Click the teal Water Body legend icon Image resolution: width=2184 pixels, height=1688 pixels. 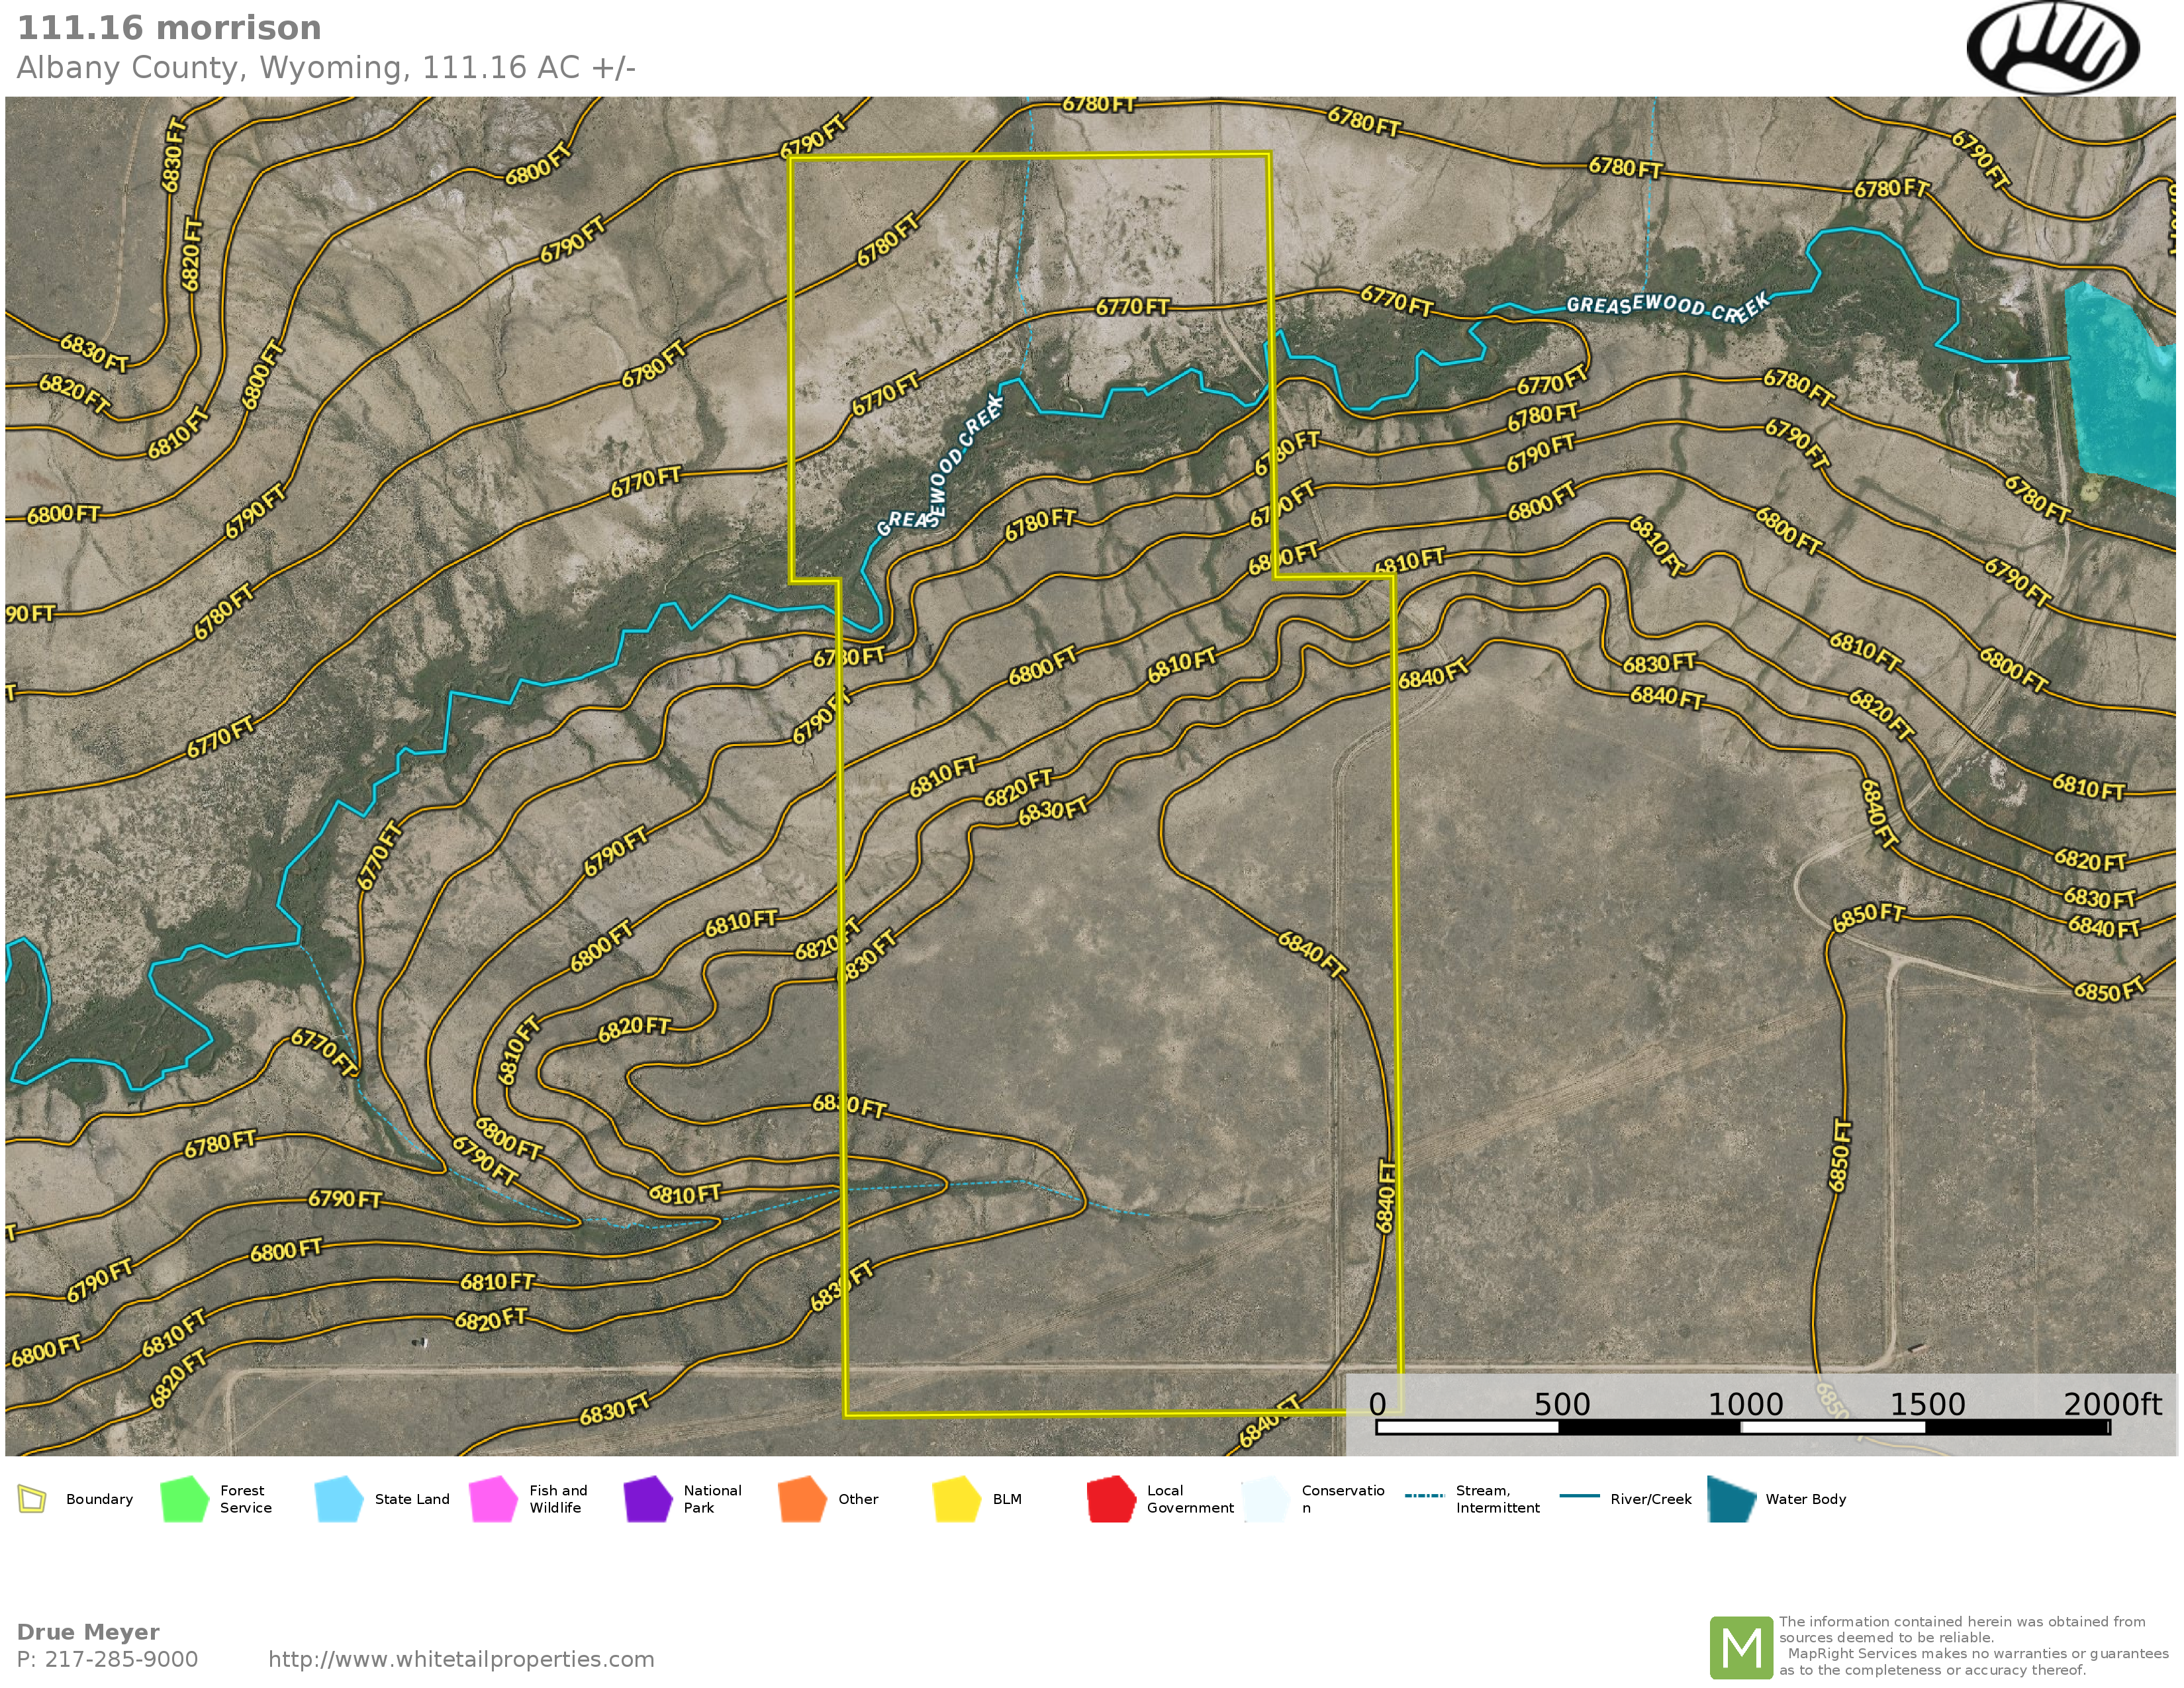pyautogui.click(x=1731, y=1499)
